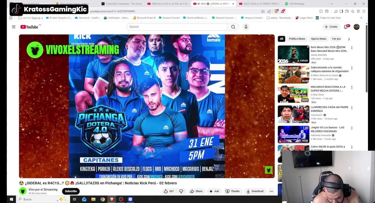Open File Explorer from the taskbar
This screenshot has height=203, width=375.
click(x=93, y=199)
